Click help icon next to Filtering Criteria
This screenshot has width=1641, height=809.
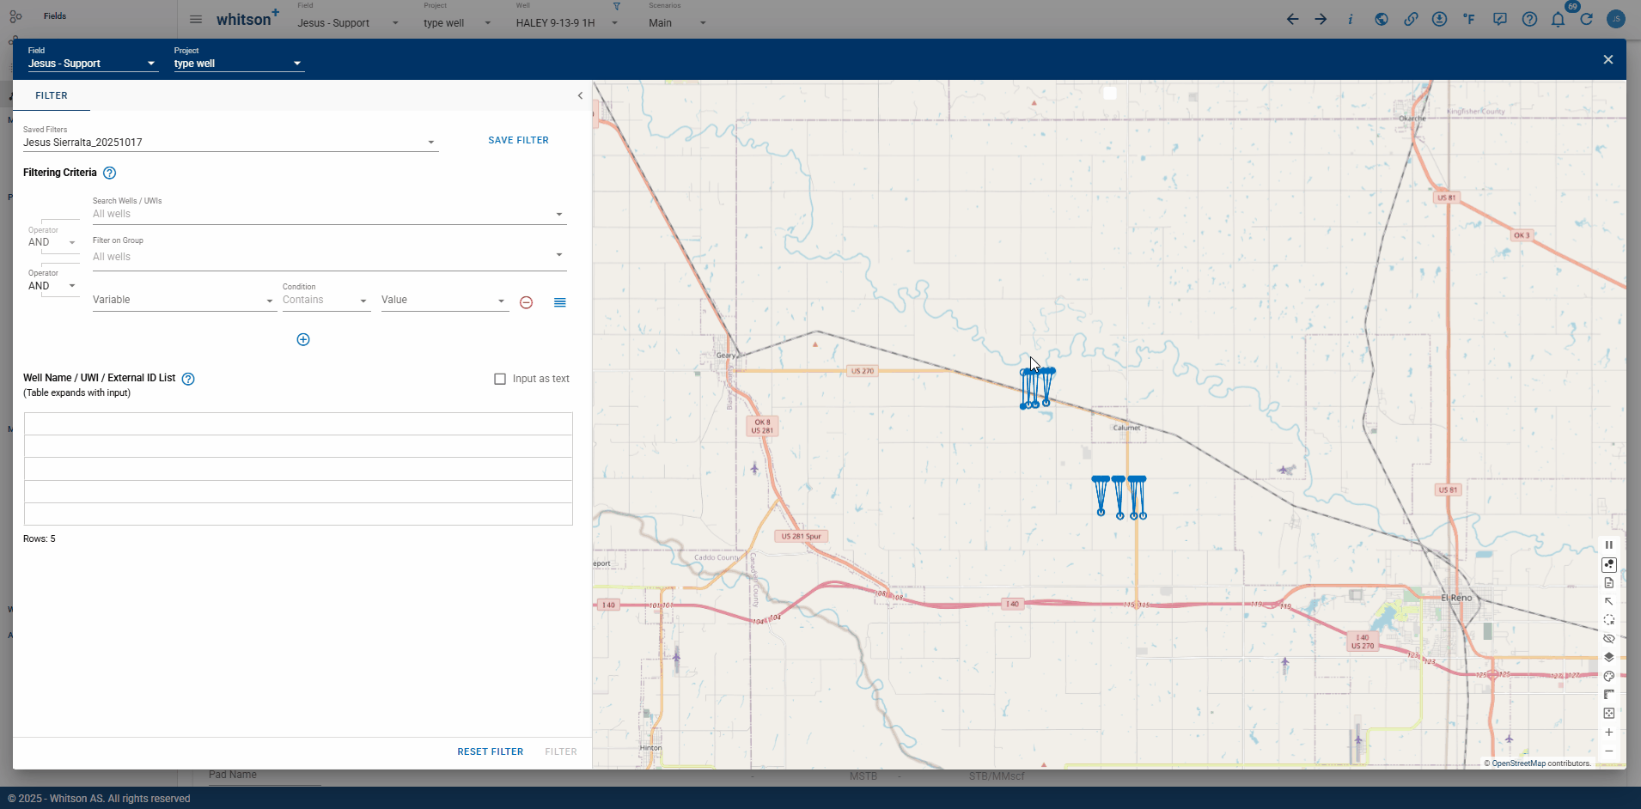pyautogui.click(x=110, y=173)
